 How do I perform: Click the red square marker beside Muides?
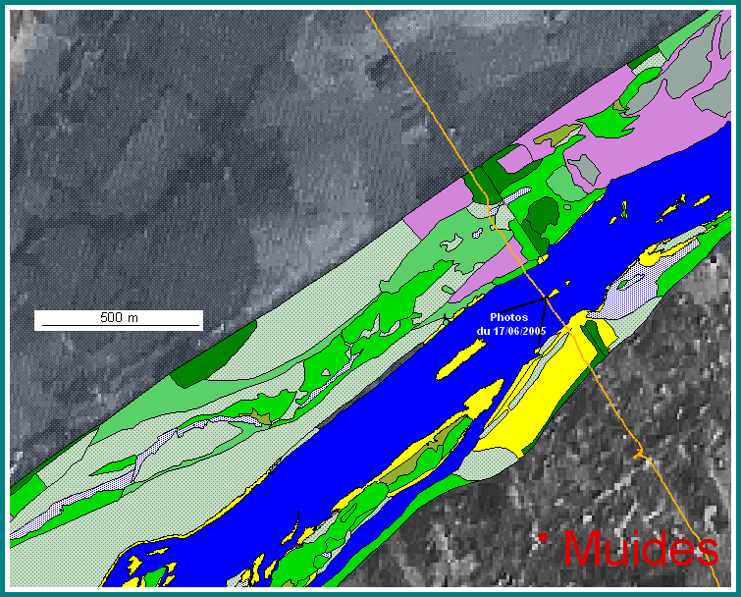543,536
